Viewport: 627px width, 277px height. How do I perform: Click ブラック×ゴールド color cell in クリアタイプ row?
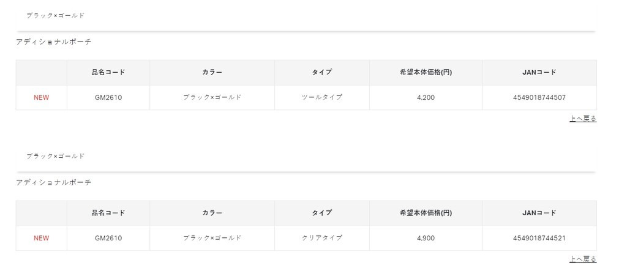[x=212, y=238]
